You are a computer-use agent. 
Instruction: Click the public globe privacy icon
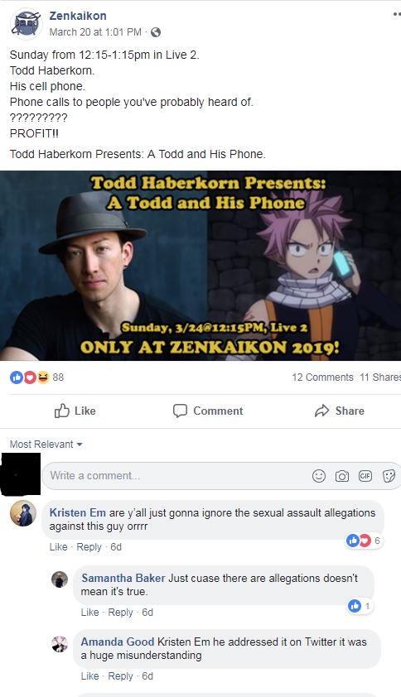coord(156,32)
